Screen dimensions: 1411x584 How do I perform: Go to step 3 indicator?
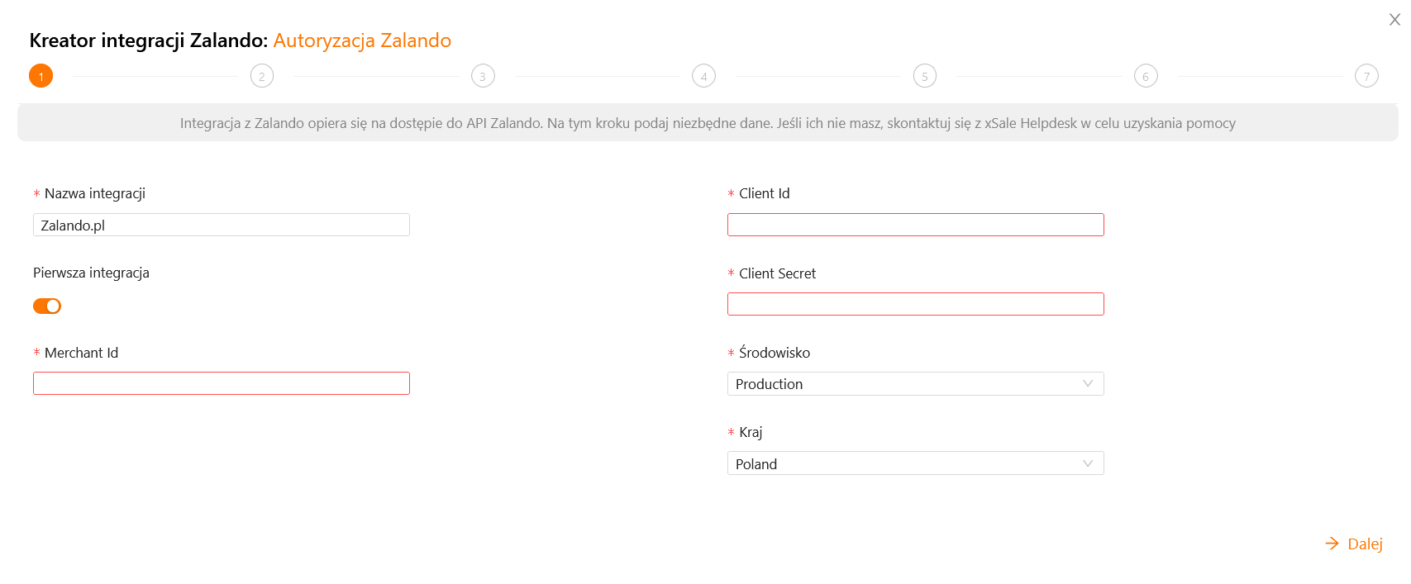[483, 76]
